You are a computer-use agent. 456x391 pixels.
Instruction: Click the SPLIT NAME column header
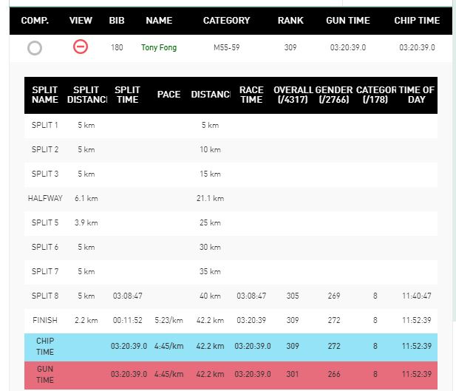[45, 95]
